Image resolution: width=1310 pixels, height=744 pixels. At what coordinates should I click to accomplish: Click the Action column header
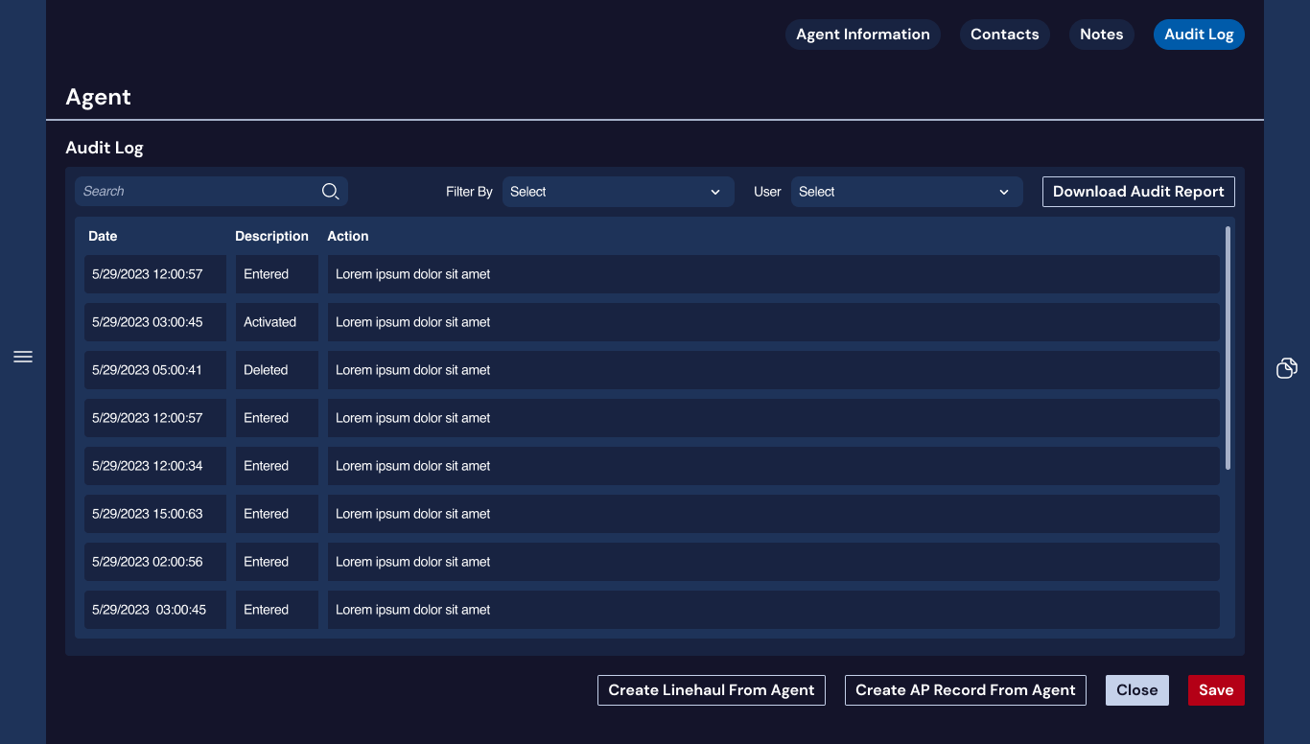tap(348, 236)
